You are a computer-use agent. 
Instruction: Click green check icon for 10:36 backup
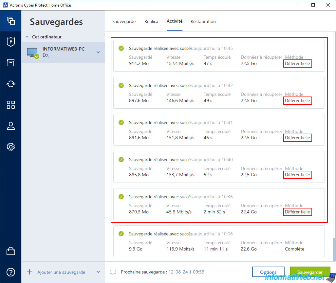121,197
